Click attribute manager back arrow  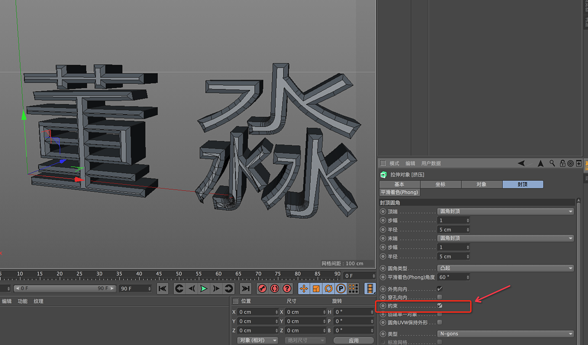click(521, 163)
